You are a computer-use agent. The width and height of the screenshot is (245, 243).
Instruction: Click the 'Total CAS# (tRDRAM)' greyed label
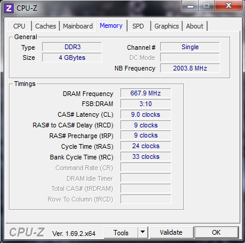[82, 188]
